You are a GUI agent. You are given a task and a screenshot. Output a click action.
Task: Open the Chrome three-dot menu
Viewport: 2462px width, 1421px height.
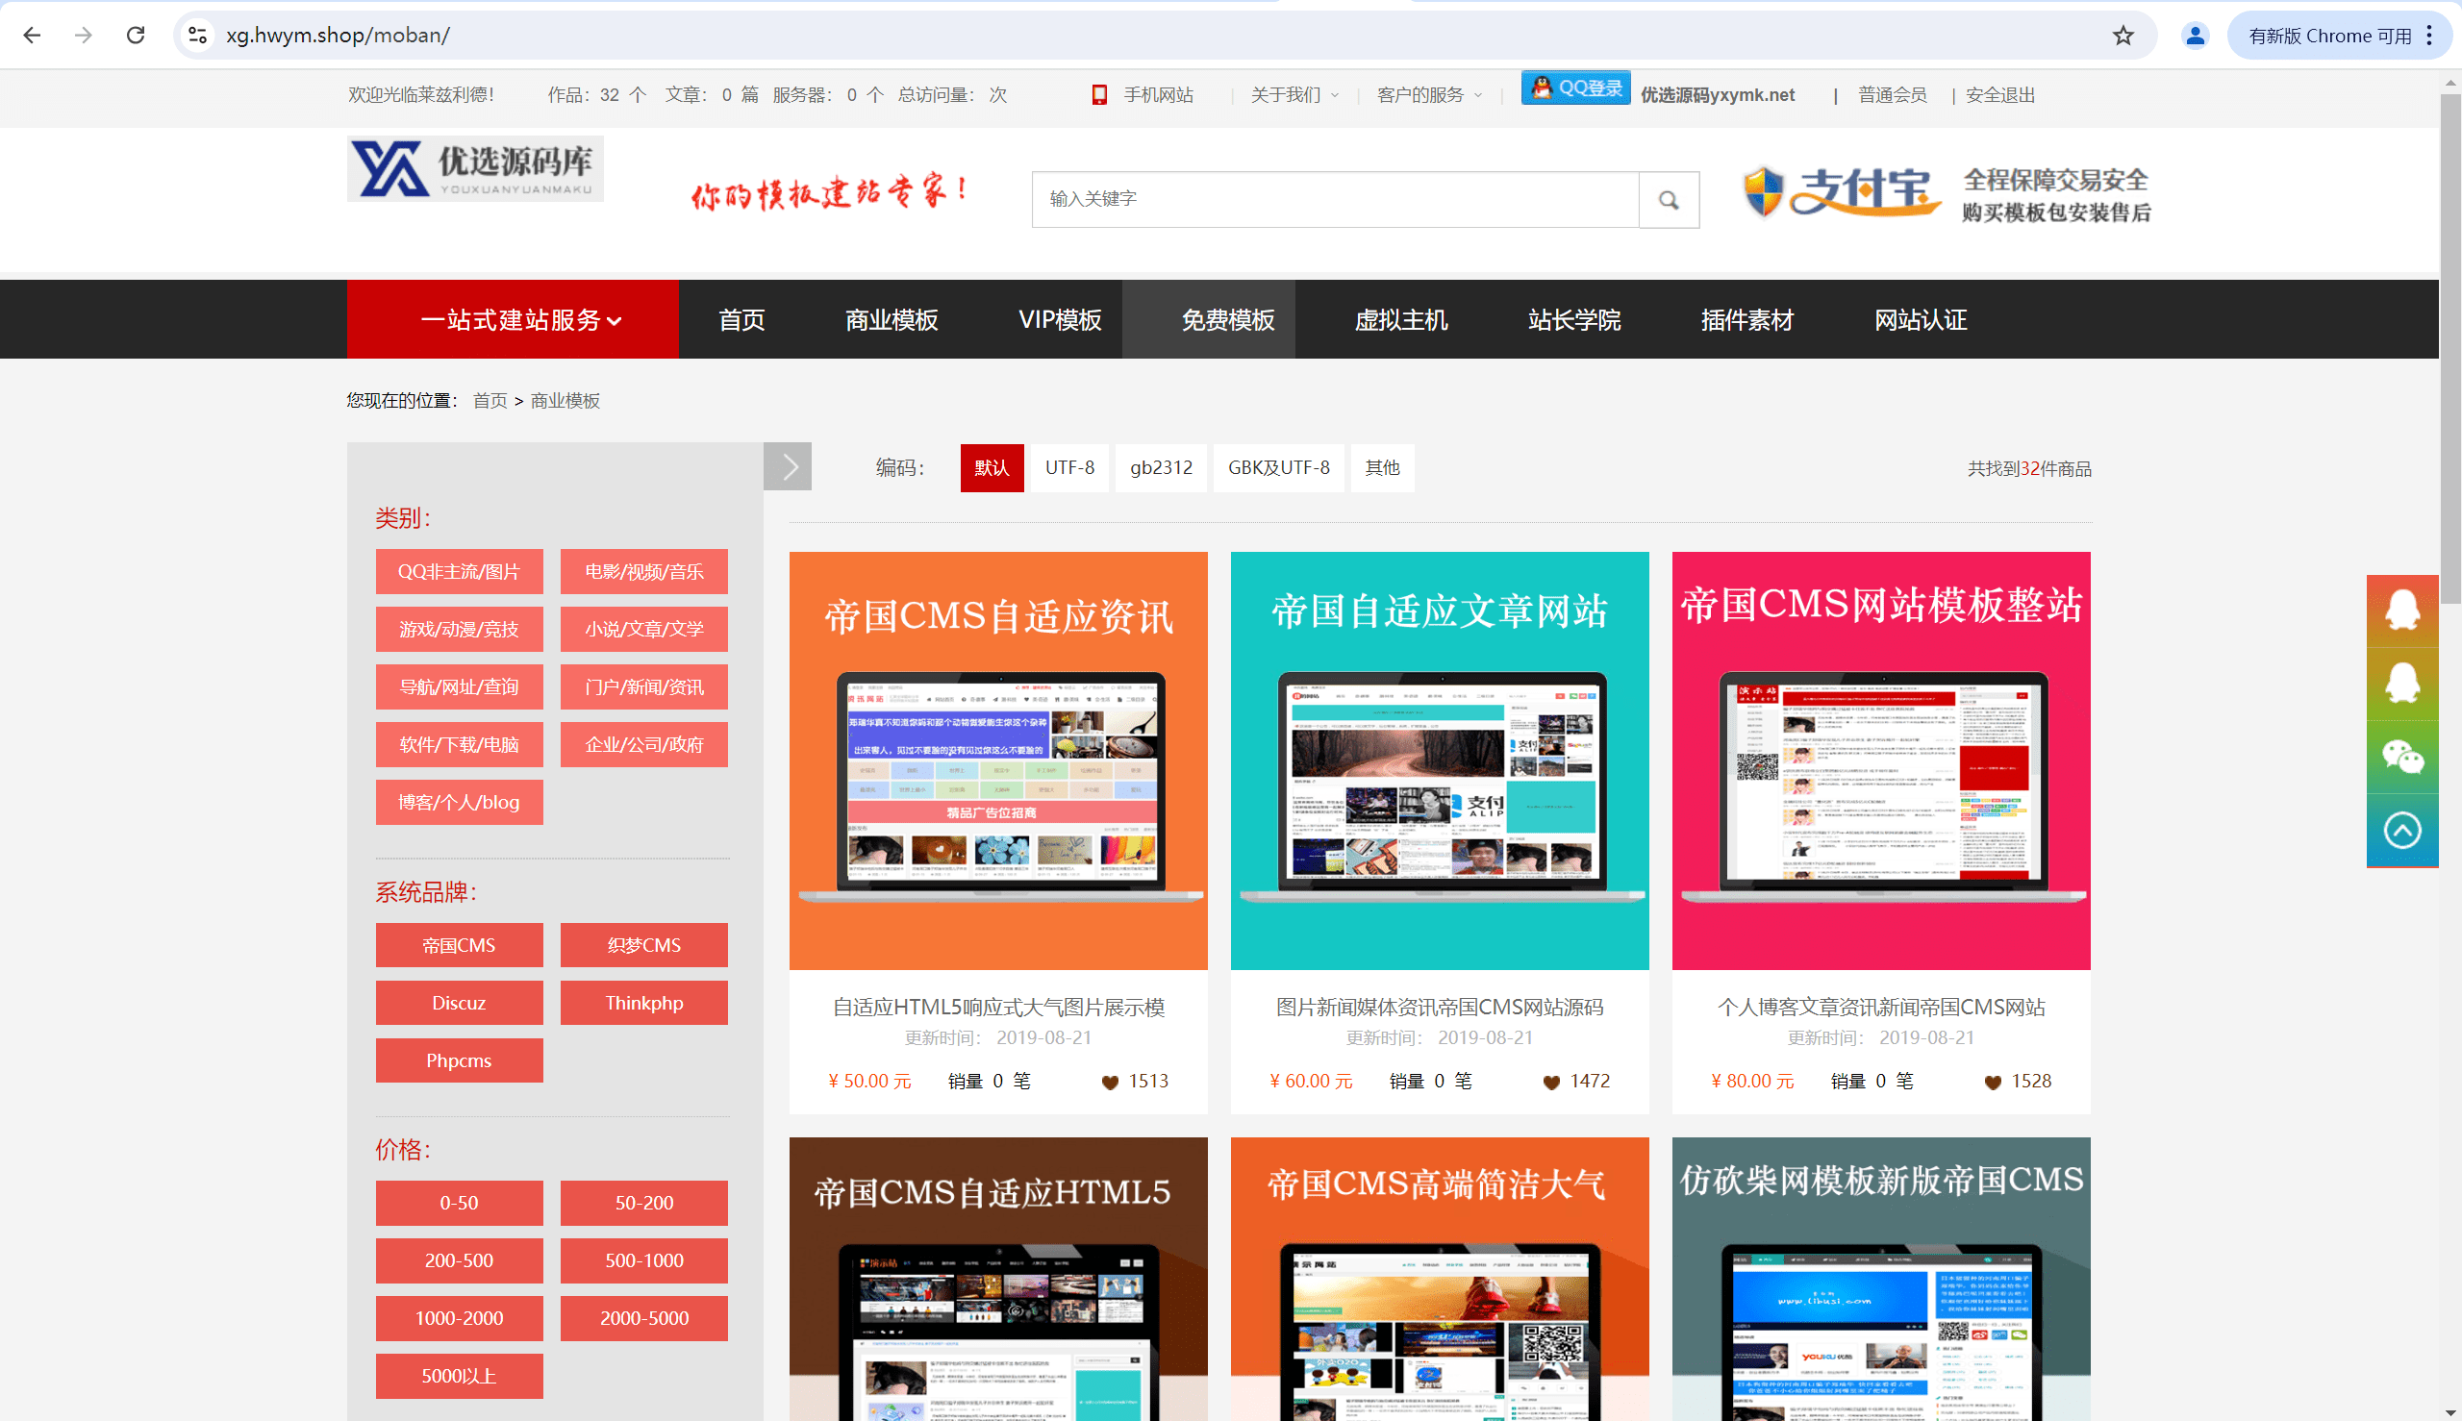[2428, 36]
